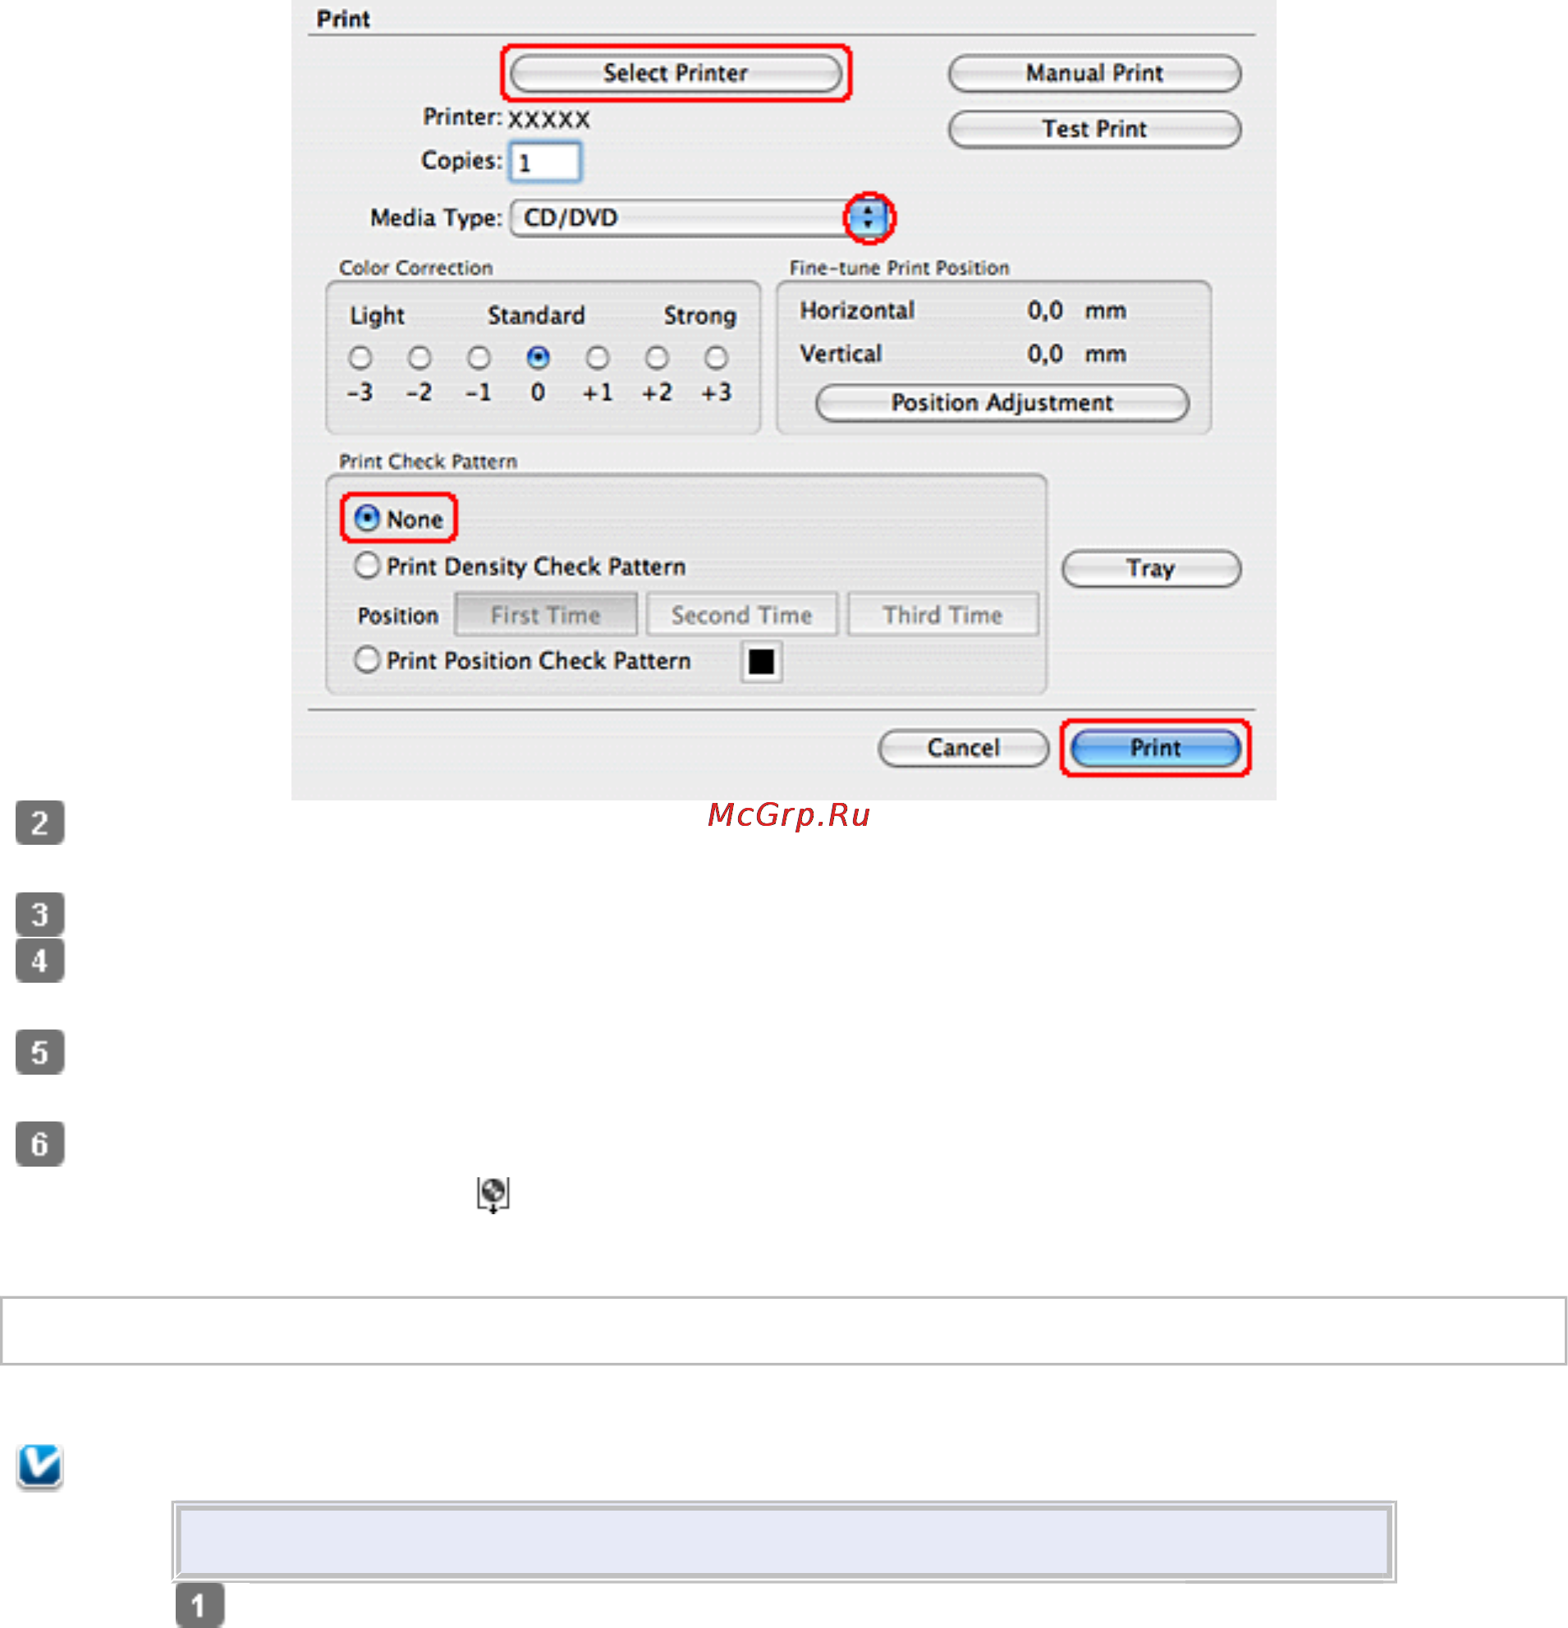Click the blue Print button
The height and width of the screenshot is (1628, 1568).
click(x=1154, y=748)
